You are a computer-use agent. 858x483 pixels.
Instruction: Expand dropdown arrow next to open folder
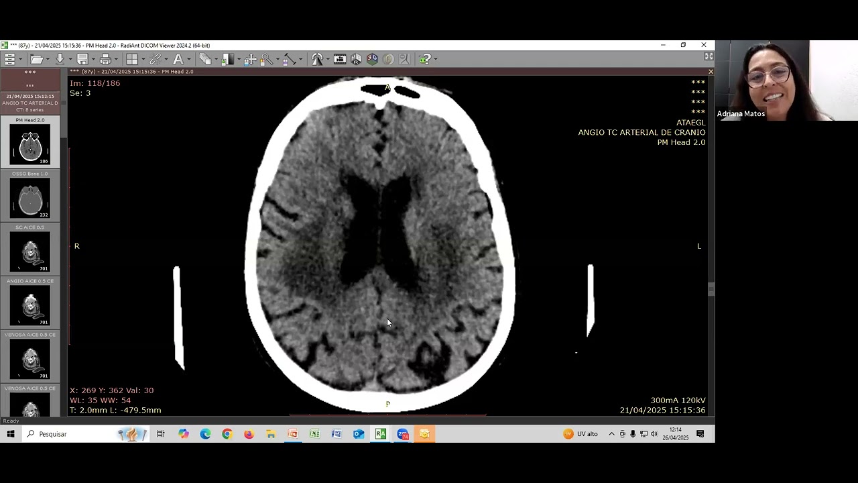[48, 60]
